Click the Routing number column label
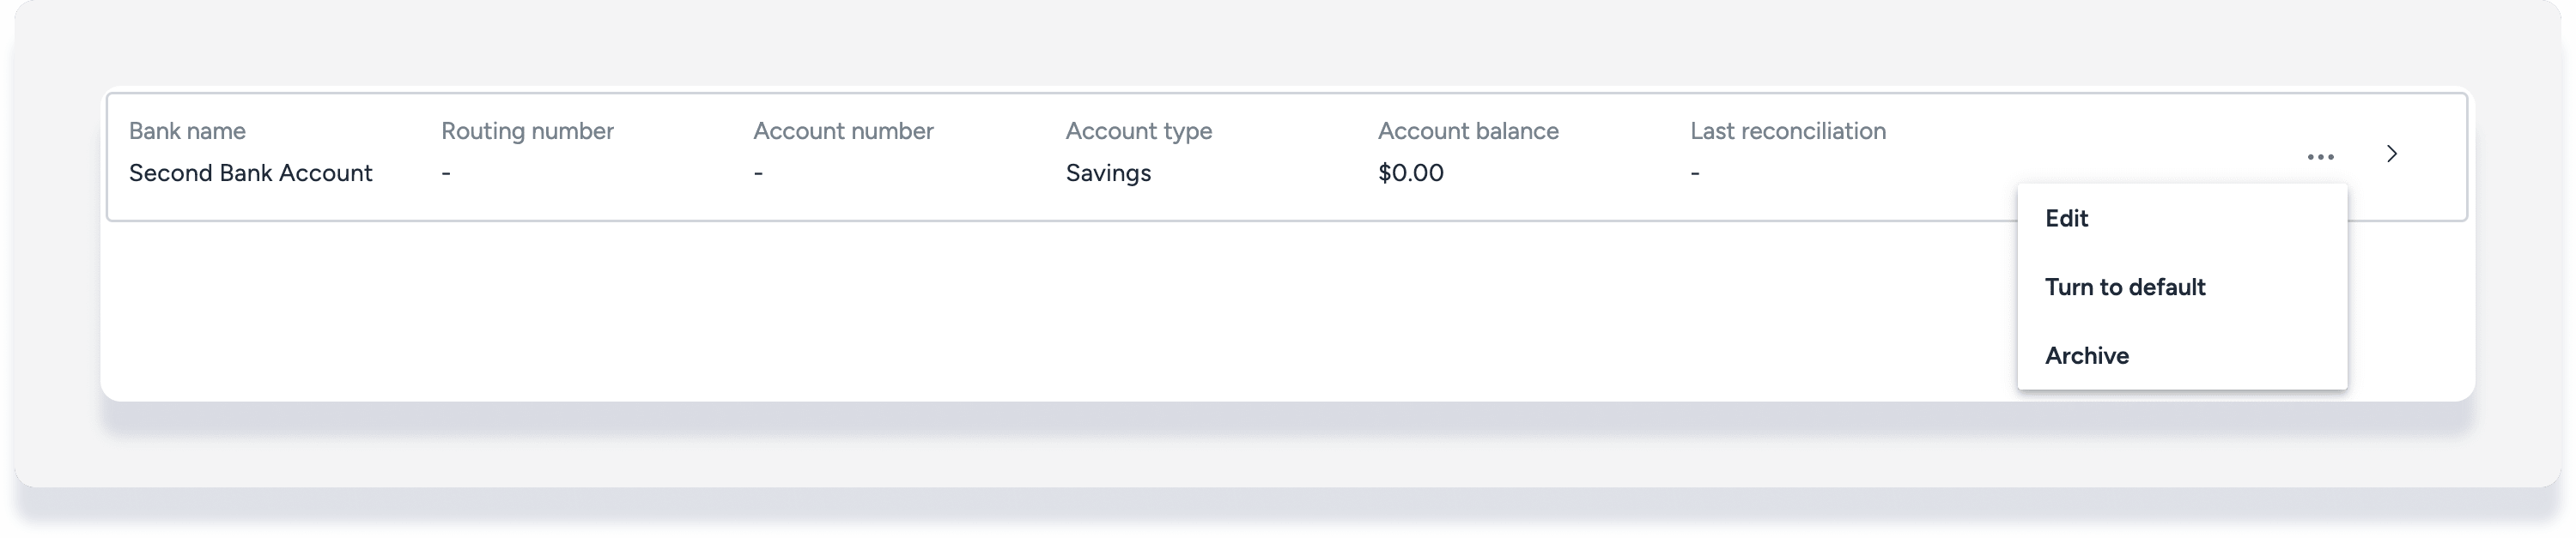The width and height of the screenshot is (2576, 538). [x=527, y=131]
